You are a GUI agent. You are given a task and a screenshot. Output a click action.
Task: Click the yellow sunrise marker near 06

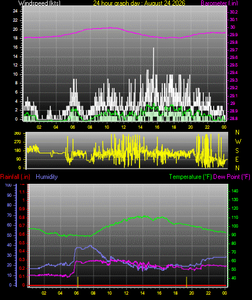pos(78,282)
